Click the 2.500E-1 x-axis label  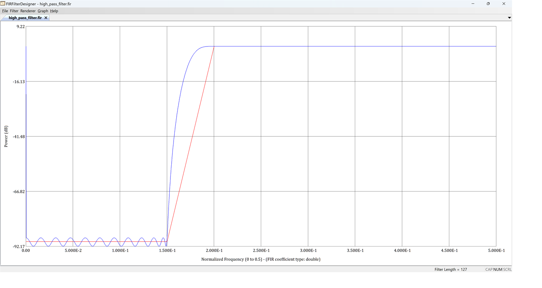point(261,250)
